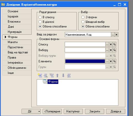Select Редагування В діалозі radio button
The height and width of the screenshot is (116, 133).
pyautogui.click(x=40, y=22)
